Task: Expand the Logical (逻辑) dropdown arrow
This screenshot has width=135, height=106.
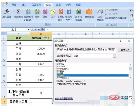Action: click(x=45, y=20)
